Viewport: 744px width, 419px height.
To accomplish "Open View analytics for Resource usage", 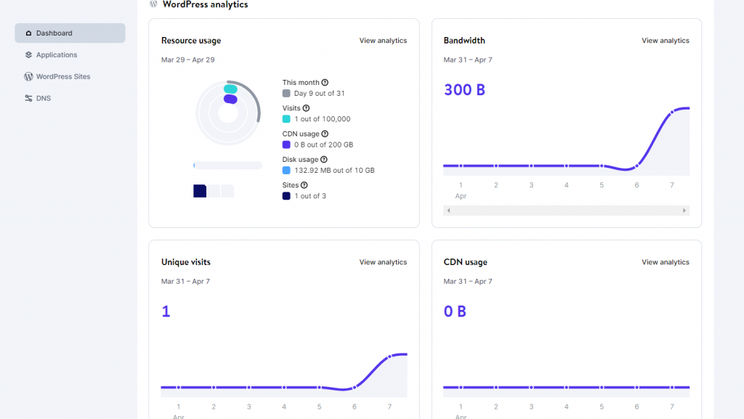I will (383, 40).
